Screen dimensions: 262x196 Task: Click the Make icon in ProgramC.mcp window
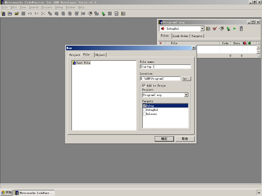click(222, 29)
